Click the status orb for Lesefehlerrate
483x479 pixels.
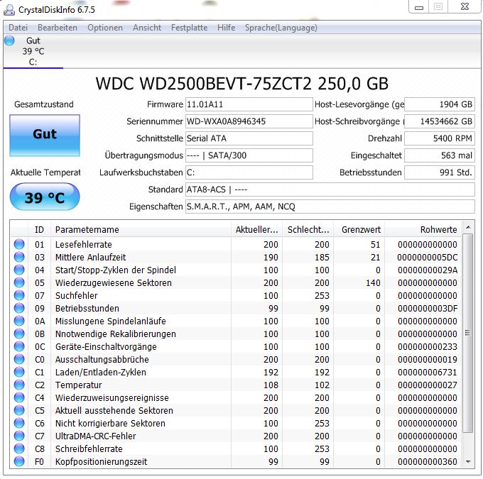point(19,244)
